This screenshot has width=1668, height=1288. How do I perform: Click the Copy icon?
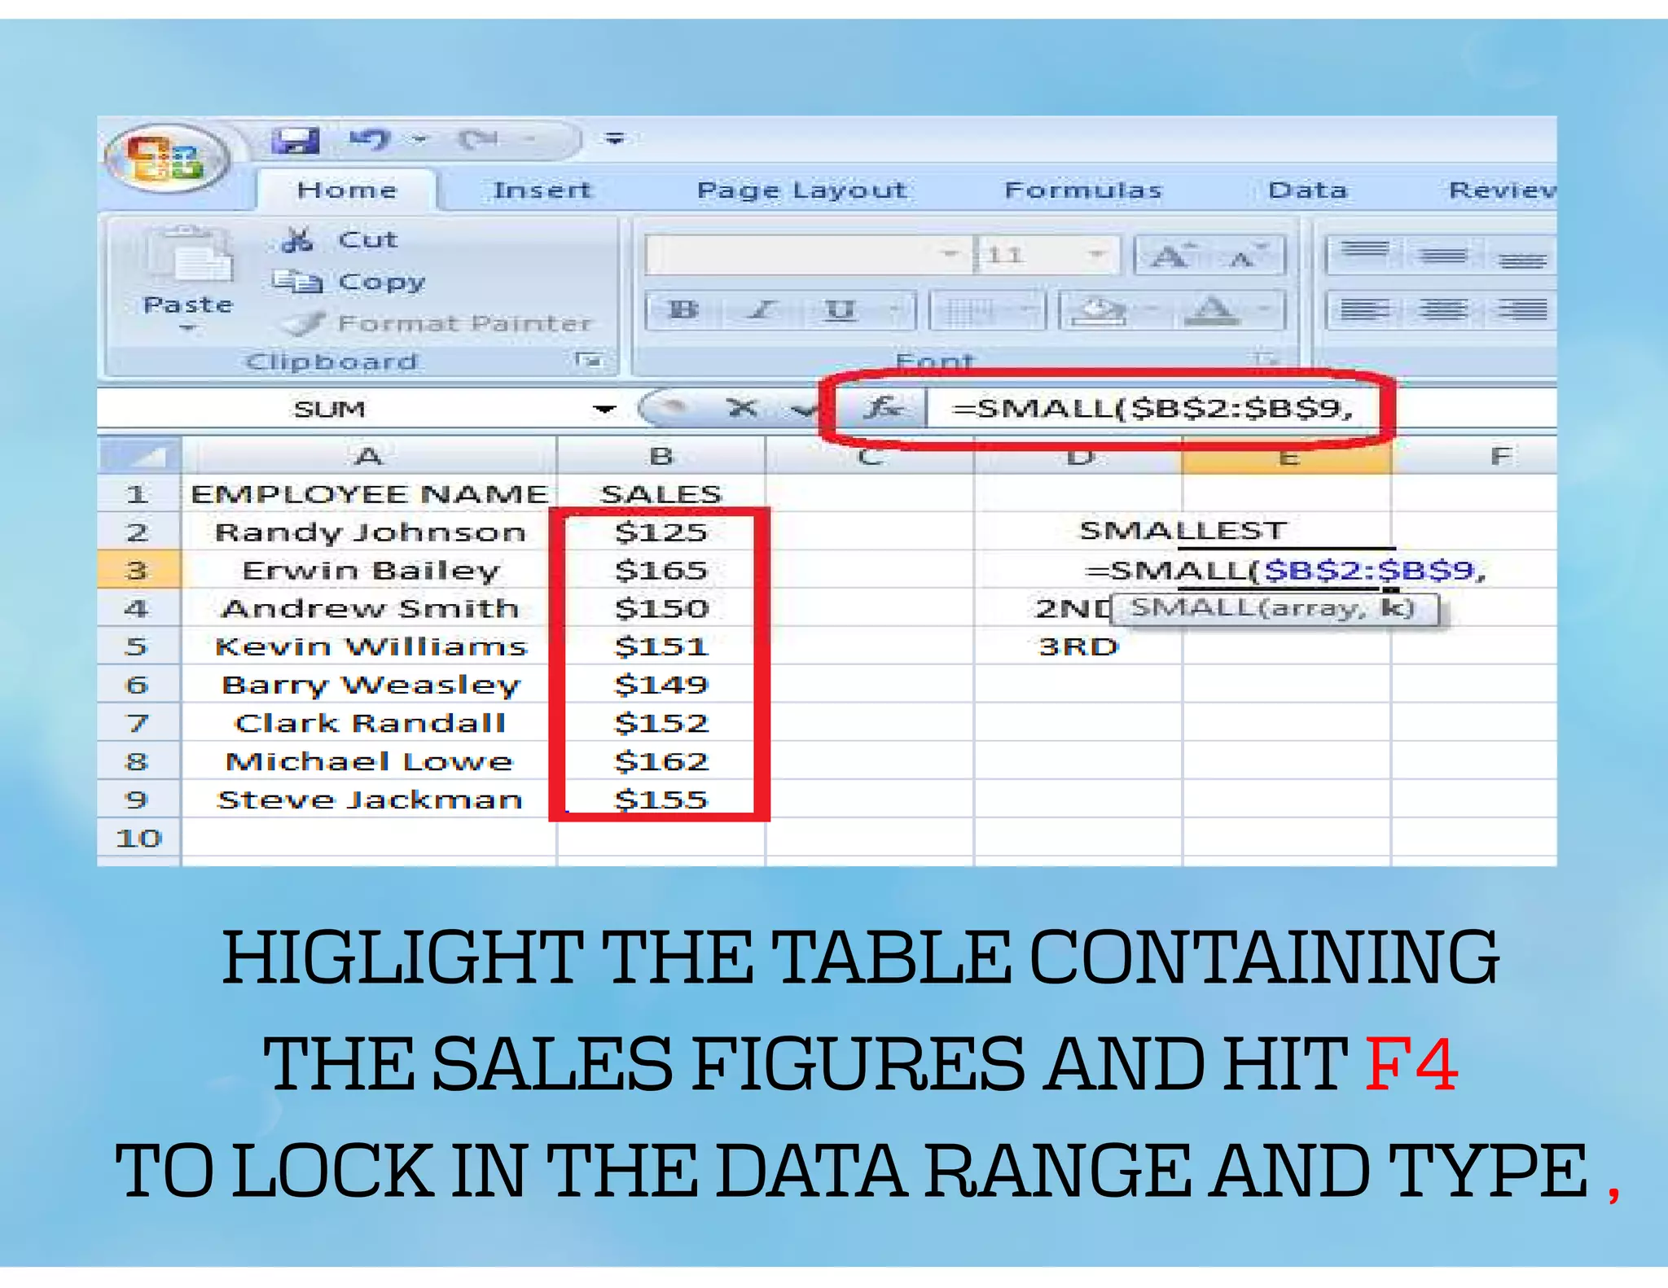coord(296,282)
